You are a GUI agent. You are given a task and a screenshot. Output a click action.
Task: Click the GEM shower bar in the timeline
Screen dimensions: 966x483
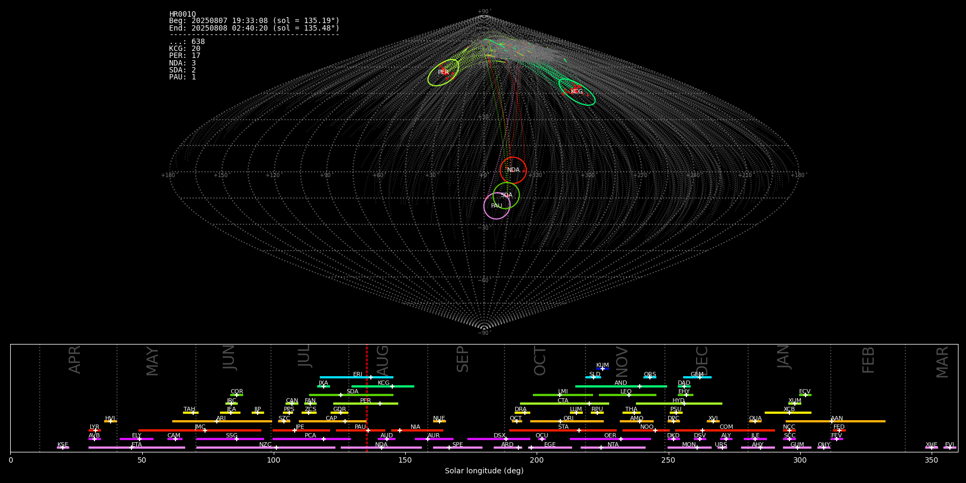pos(697,377)
